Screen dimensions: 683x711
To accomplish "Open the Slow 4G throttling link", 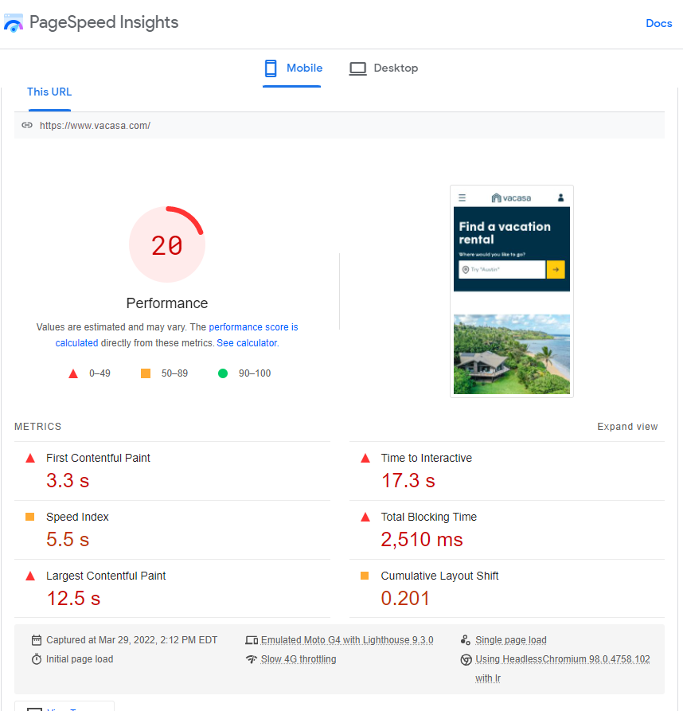I will pos(299,659).
